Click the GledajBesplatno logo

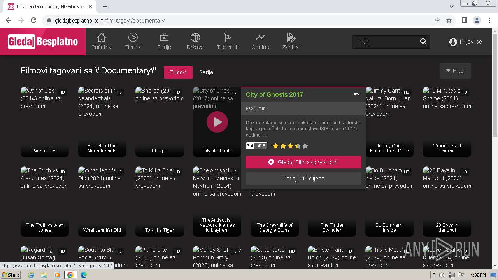click(43, 42)
